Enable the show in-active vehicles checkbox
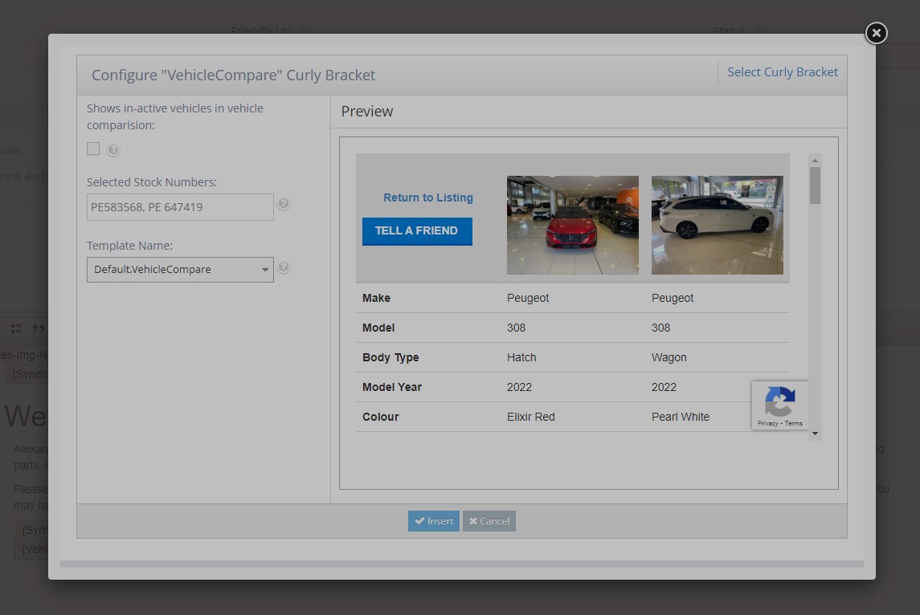The width and height of the screenshot is (920, 615). (92, 149)
